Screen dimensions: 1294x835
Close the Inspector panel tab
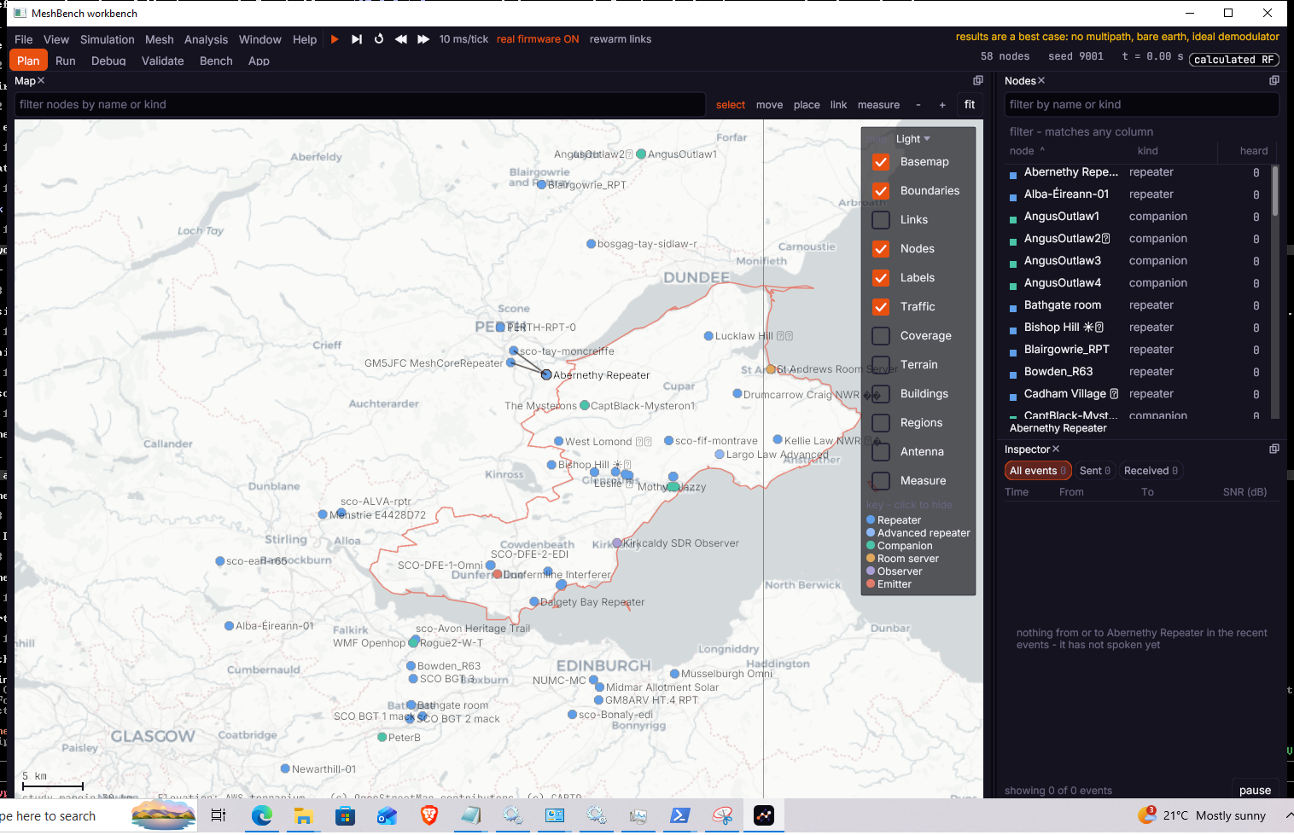pos(1056,449)
